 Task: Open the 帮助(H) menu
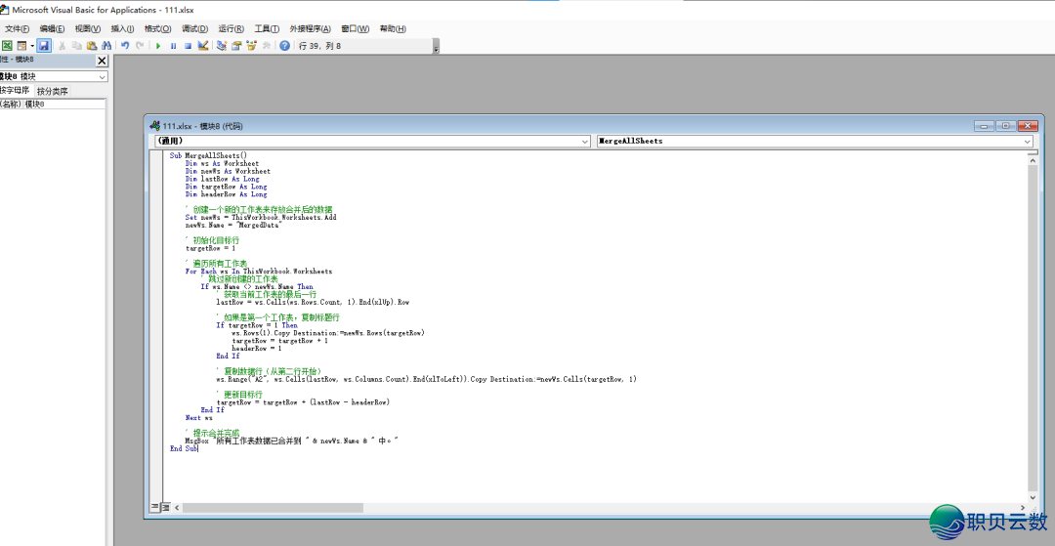pyautogui.click(x=393, y=29)
